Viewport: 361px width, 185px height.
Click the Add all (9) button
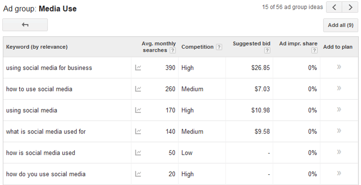pyautogui.click(x=341, y=25)
